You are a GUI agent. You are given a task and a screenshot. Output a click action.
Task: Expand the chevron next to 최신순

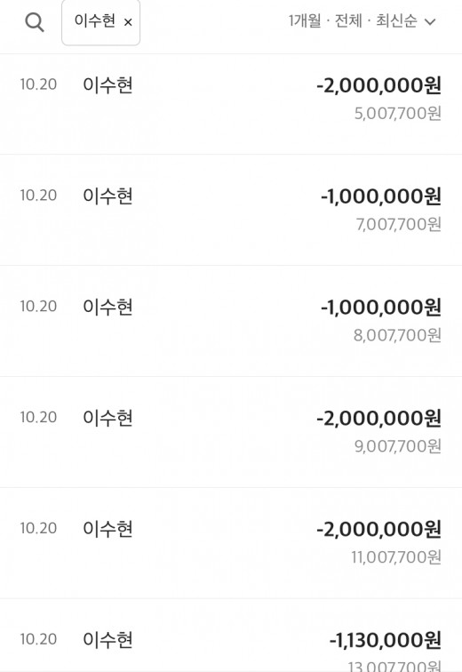coord(429,21)
